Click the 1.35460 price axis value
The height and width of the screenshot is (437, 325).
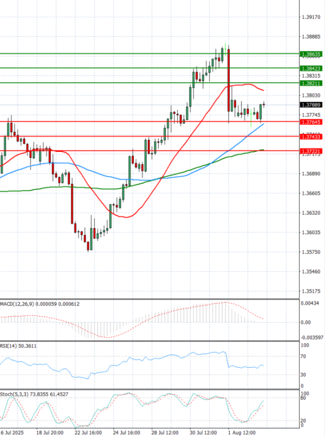coord(311,271)
